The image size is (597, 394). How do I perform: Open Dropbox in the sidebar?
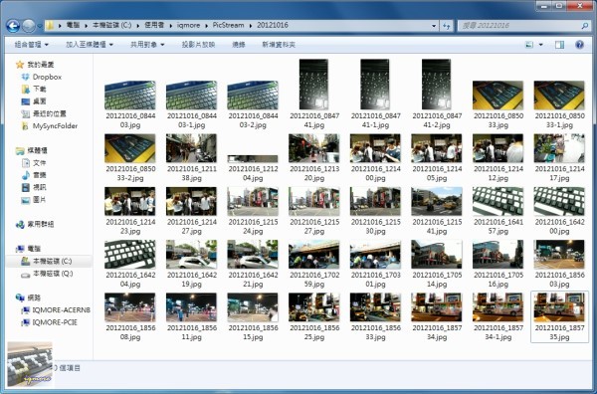[42, 77]
